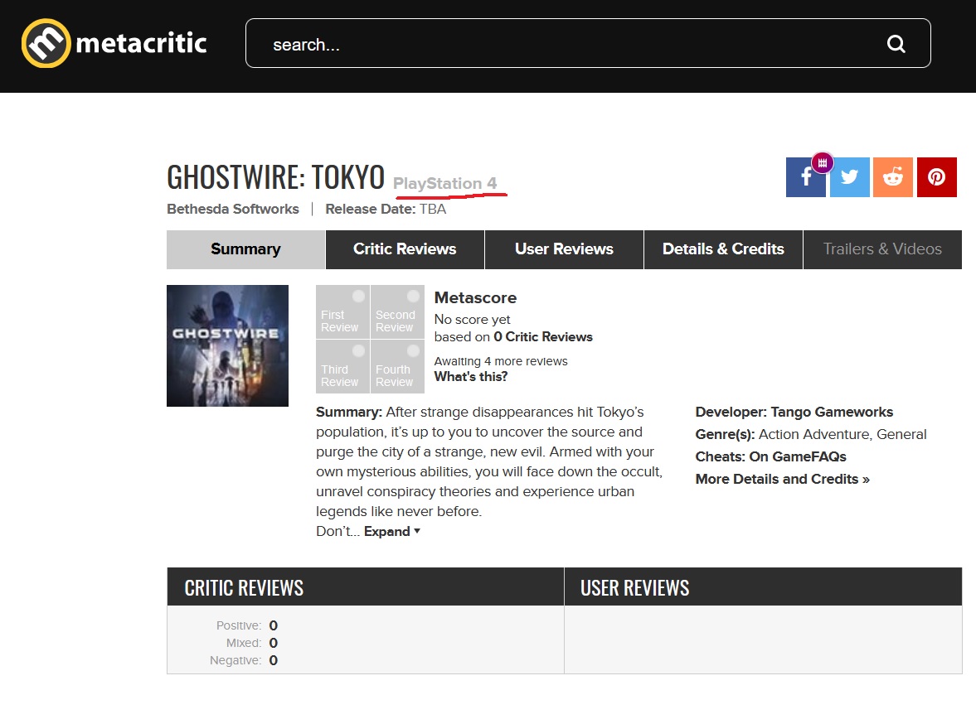Open Details & Credits tab
Image resolution: width=976 pixels, height=724 pixels.
tap(723, 249)
